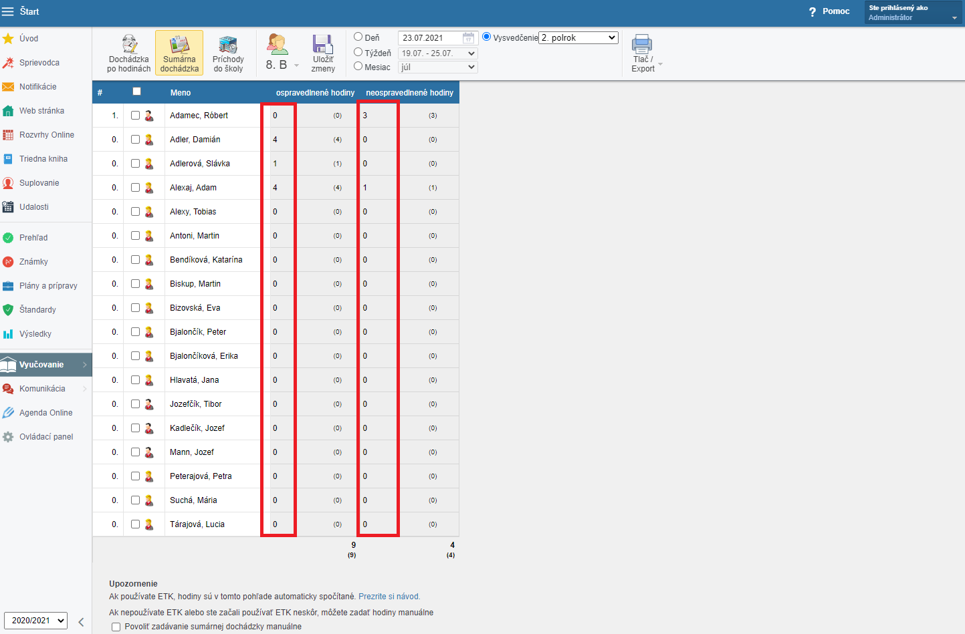Viewport: 965px width, 634px height.
Task: Follow the Prezrite si návod link
Action: [389, 597]
